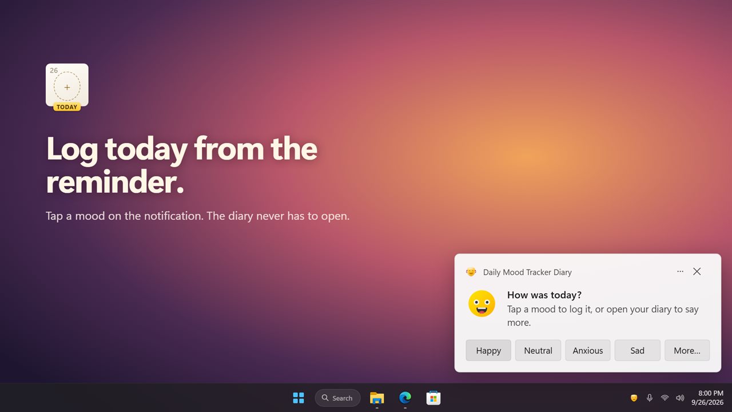Screen dimensions: 732x412
Task: Click the taskbar Search box
Action: [337, 398]
